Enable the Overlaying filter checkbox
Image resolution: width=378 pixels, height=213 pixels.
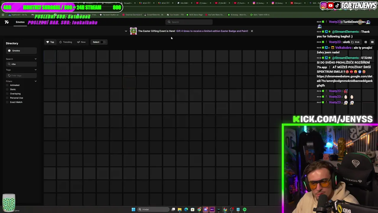click(7, 94)
